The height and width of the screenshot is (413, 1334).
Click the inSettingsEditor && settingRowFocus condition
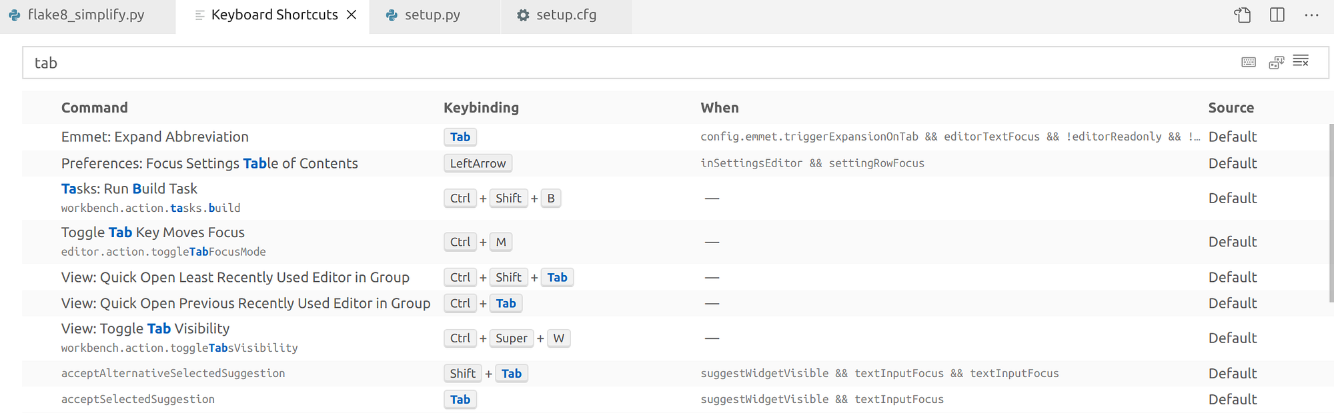(x=812, y=163)
